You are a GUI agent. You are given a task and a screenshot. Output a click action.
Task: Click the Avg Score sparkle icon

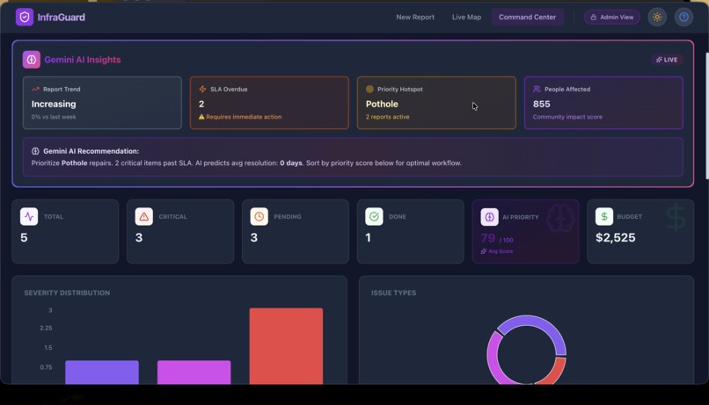[x=483, y=251]
